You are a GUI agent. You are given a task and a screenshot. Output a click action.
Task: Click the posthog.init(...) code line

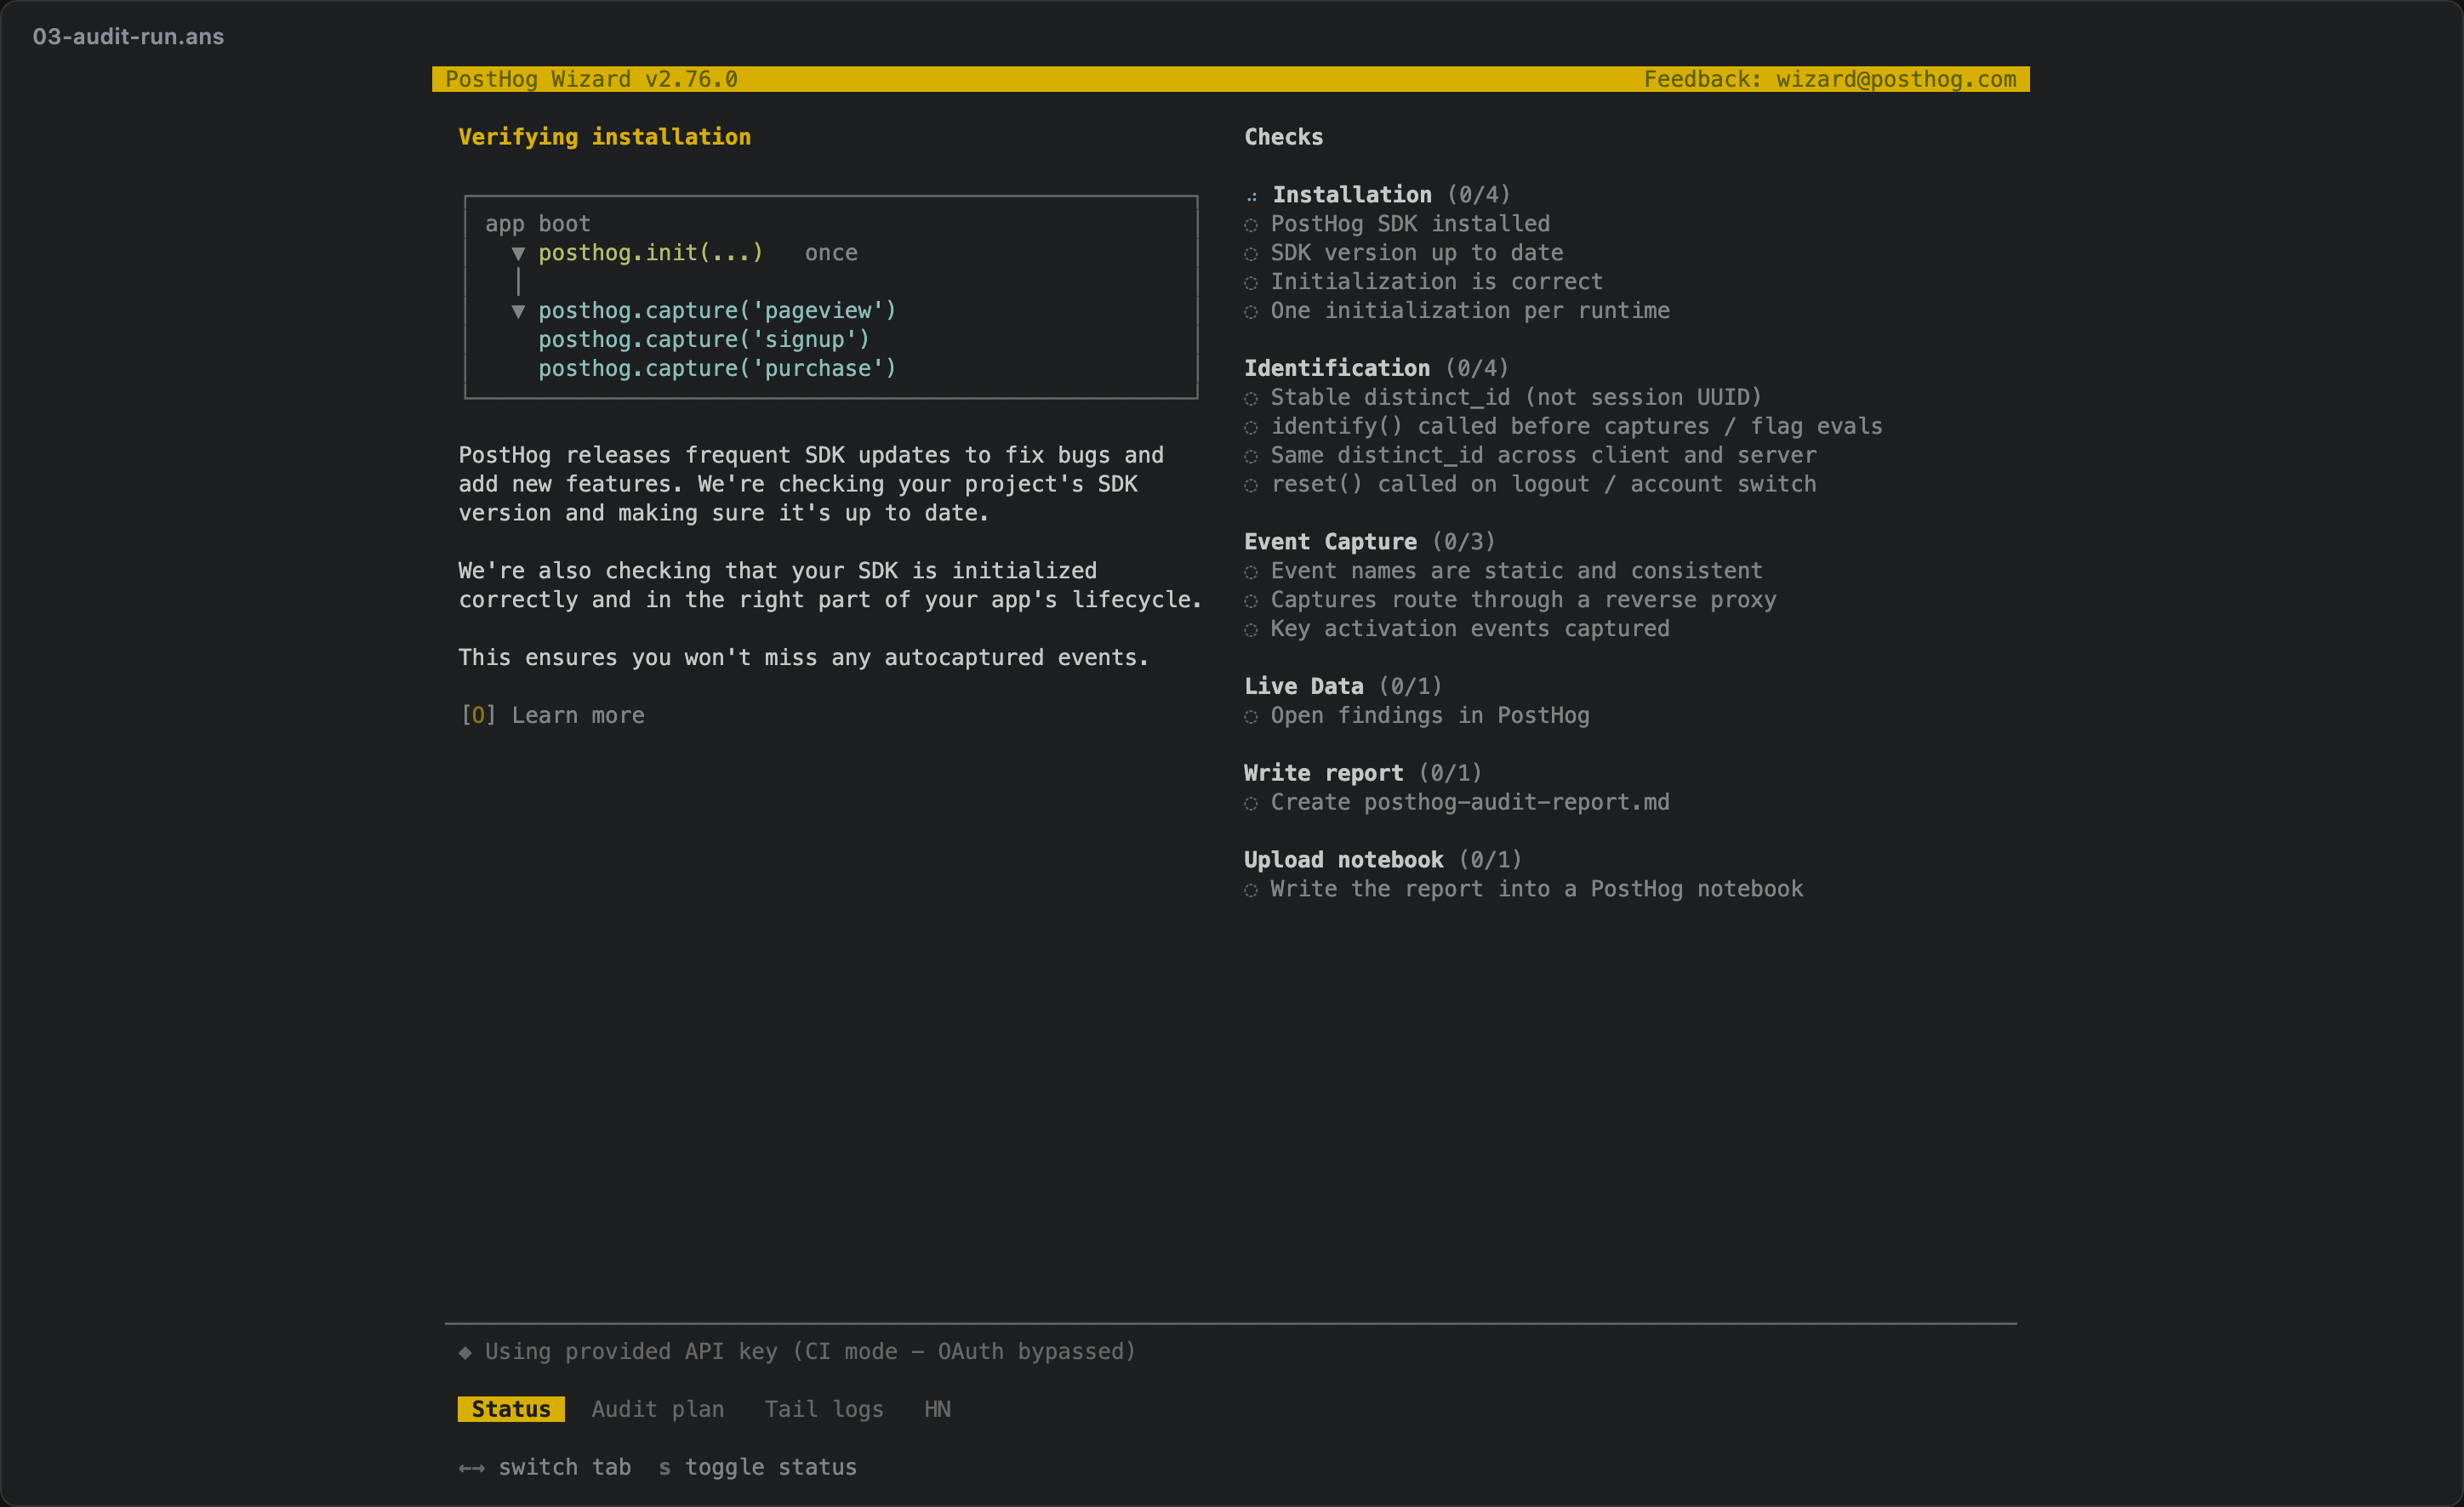pyautogui.click(x=651, y=253)
